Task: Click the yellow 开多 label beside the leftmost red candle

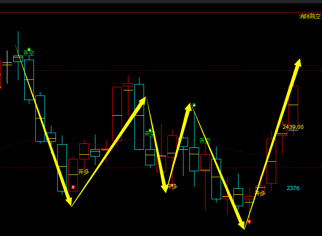Action: click(84, 172)
